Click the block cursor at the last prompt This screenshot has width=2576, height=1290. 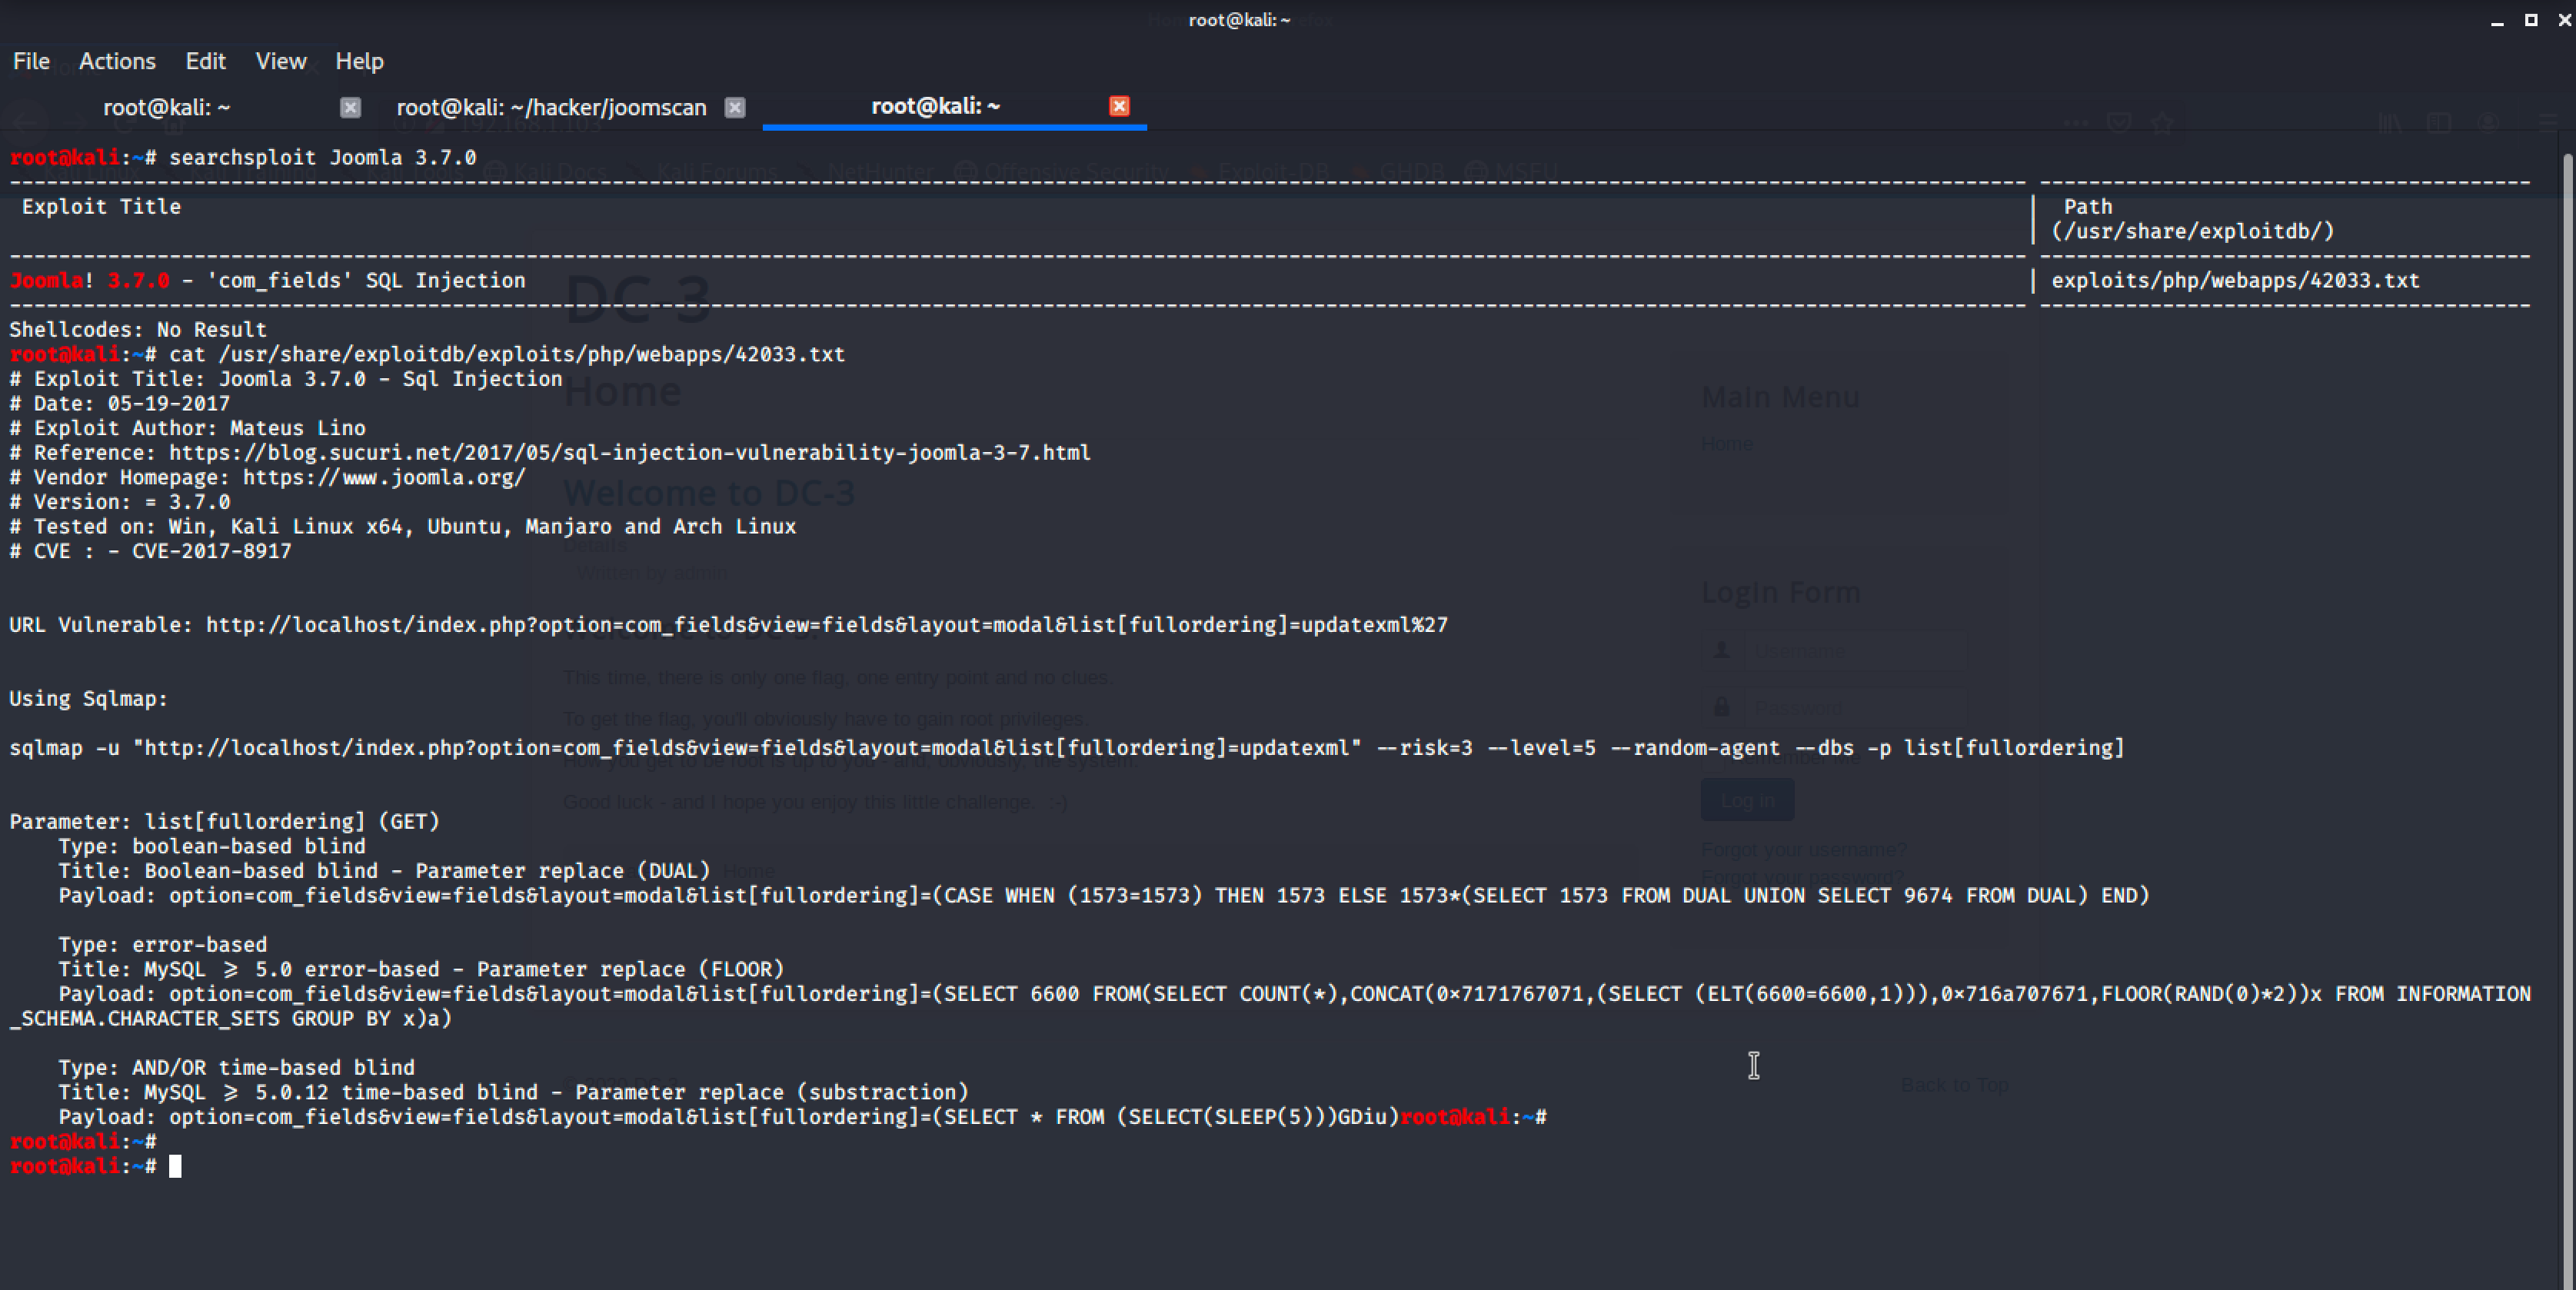pyautogui.click(x=175, y=1166)
